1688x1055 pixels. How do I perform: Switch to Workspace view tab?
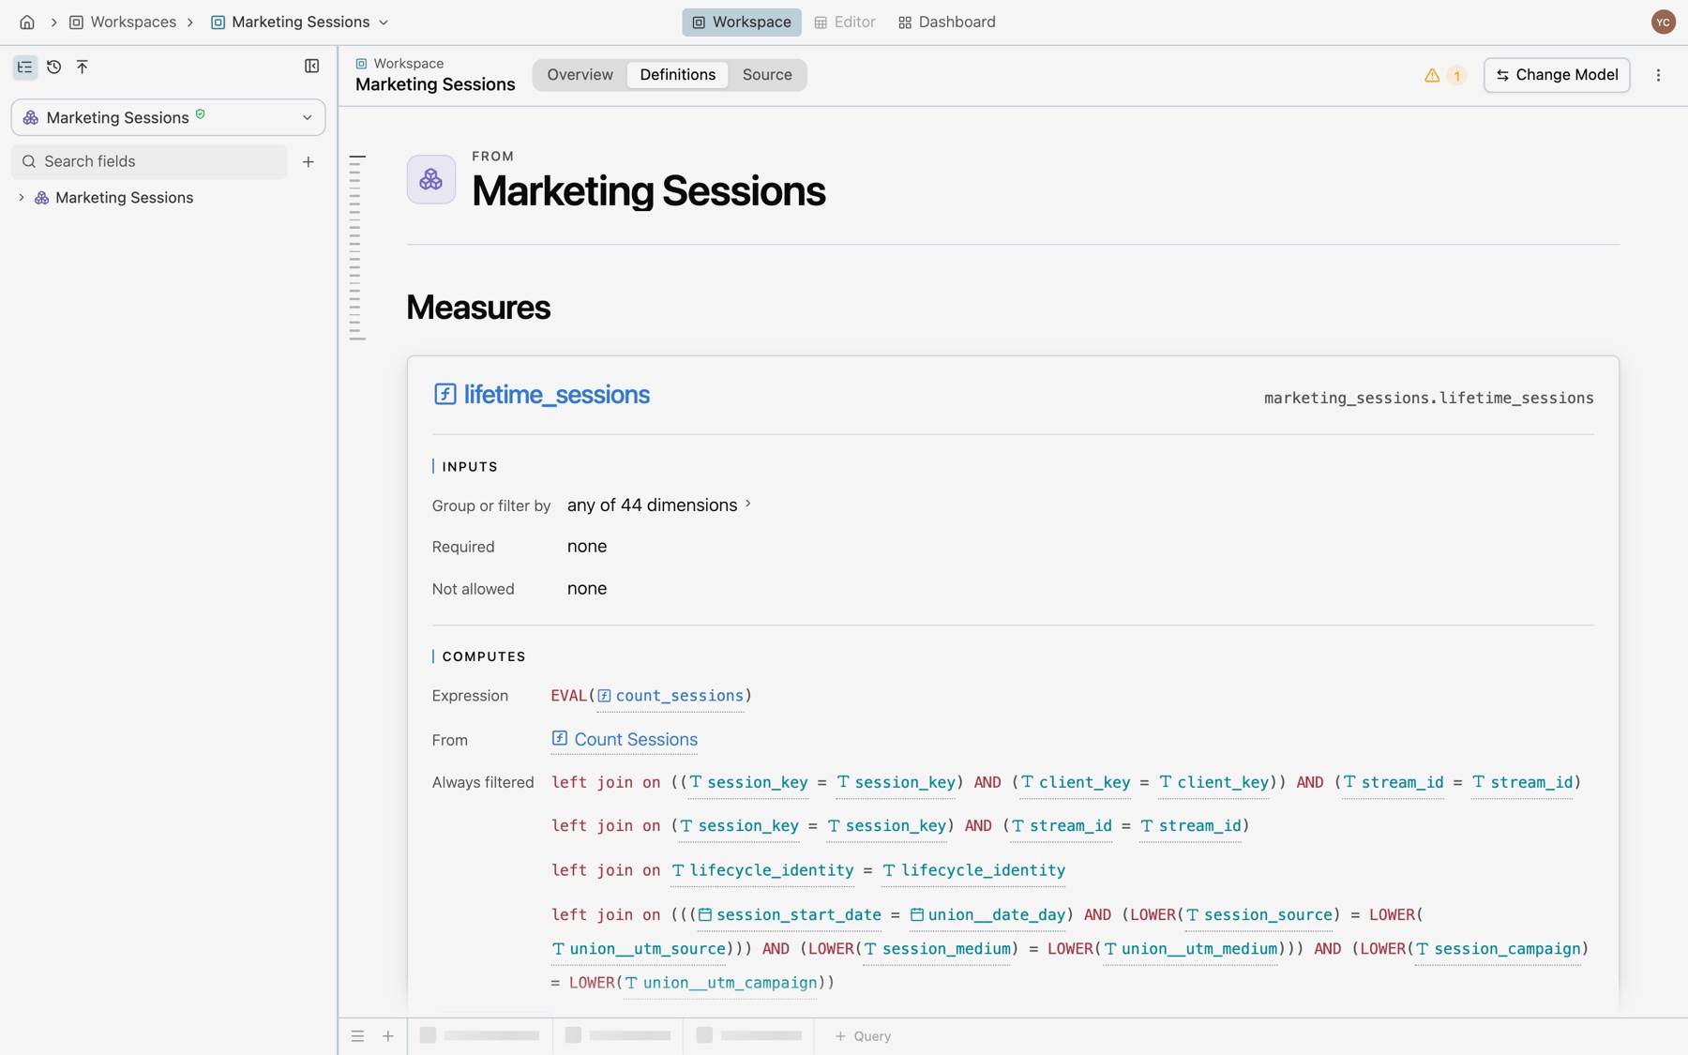pos(741,22)
